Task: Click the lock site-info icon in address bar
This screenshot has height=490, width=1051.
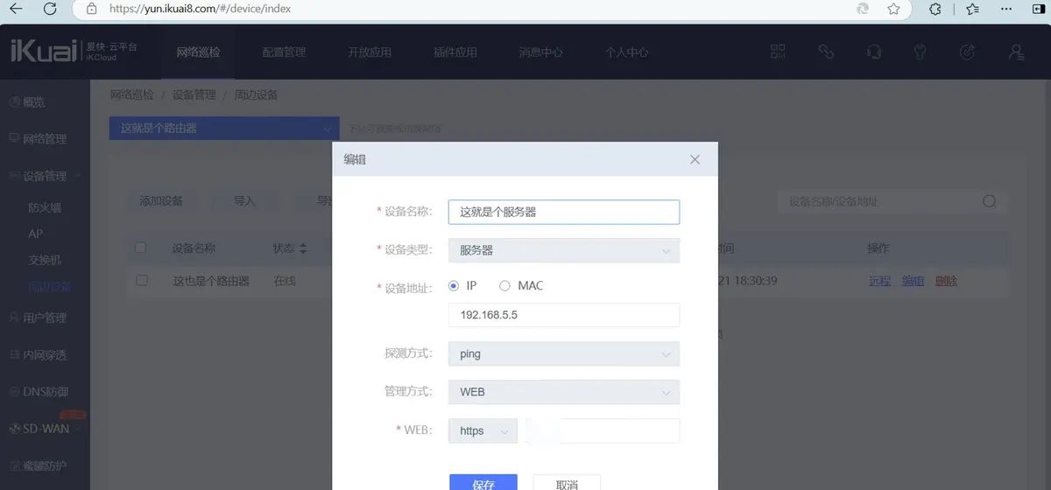Action: pyautogui.click(x=92, y=9)
